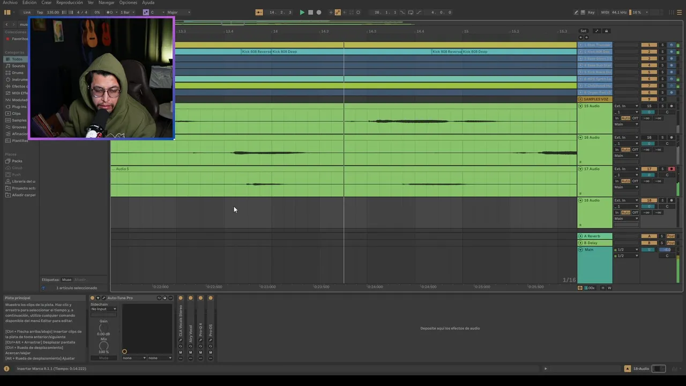The image size is (686, 386).
Task: Adjust the Auto-Tune Pro Gain knob
Action: point(103,328)
